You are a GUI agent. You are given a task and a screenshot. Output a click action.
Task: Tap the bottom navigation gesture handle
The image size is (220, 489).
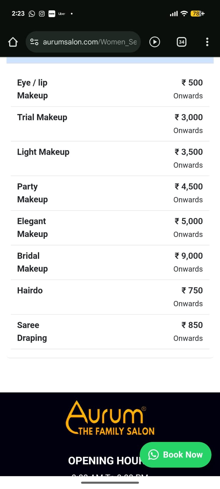(x=110, y=483)
